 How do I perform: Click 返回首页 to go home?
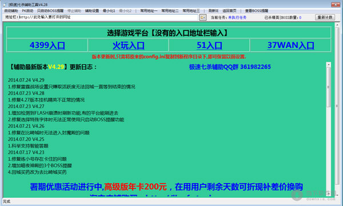click(x=229, y=11)
